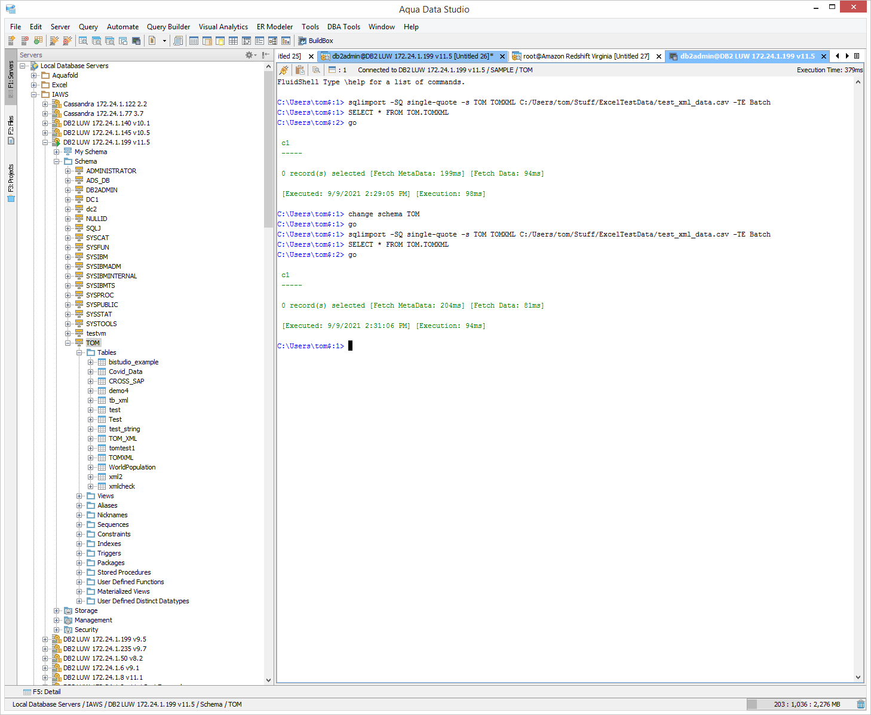Click the connect plug icon in main toolbar
Viewport: 871px width, 715px height.
(54, 41)
